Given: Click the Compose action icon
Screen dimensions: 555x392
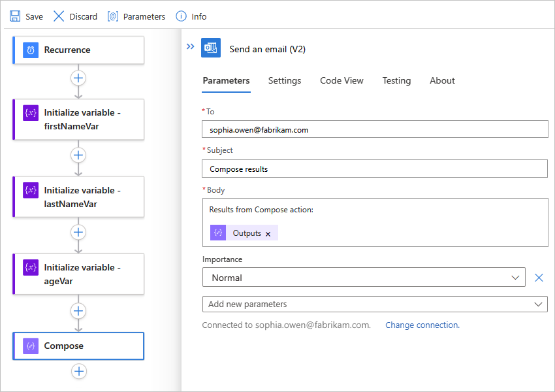Looking at the screenshot, I should point(31,346).
